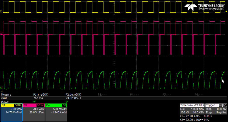Click the green status checkmark under P1
Viewport: 228px width, 122px height.
coord(34,102)
